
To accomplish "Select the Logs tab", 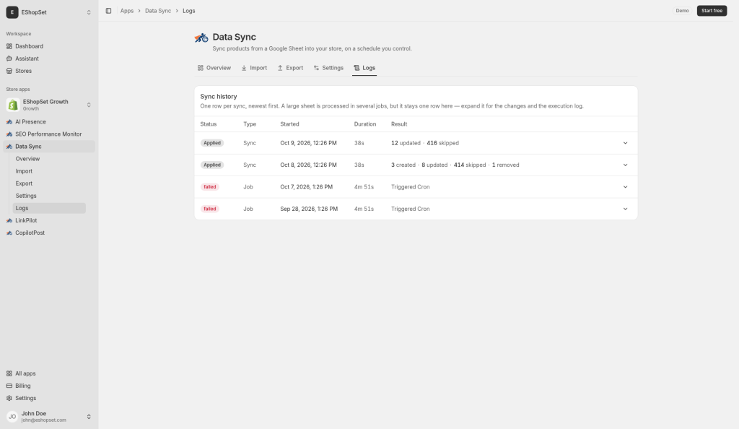I will point(364,68).
